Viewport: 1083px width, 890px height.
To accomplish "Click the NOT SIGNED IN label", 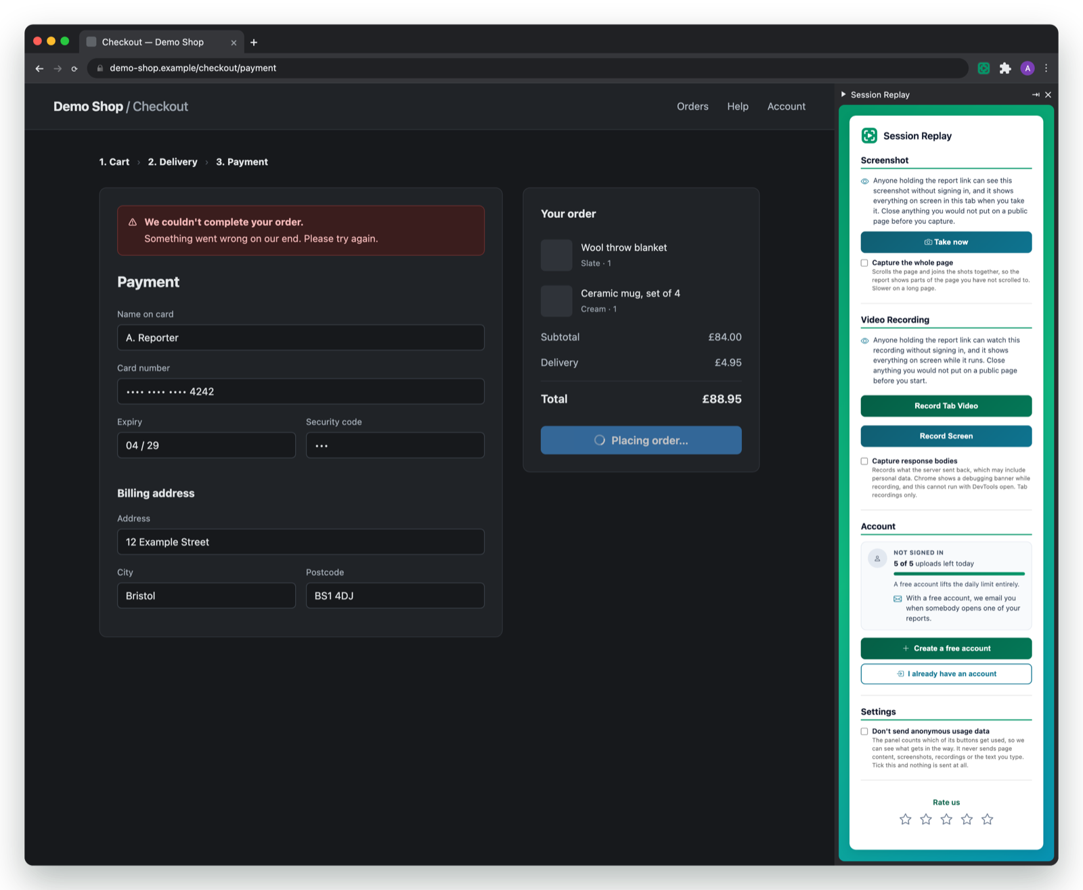I will pos(919,553).
